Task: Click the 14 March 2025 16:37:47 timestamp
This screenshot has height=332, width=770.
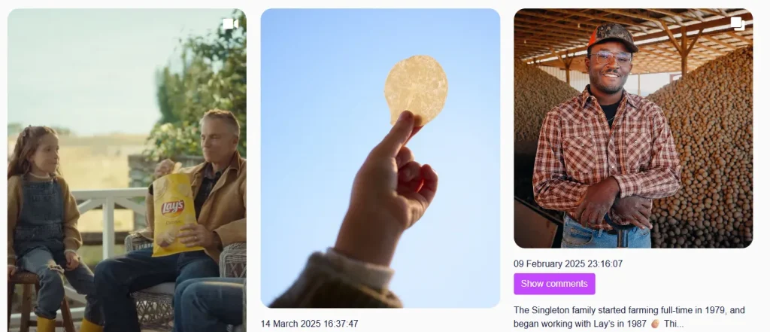Action: 309,324
